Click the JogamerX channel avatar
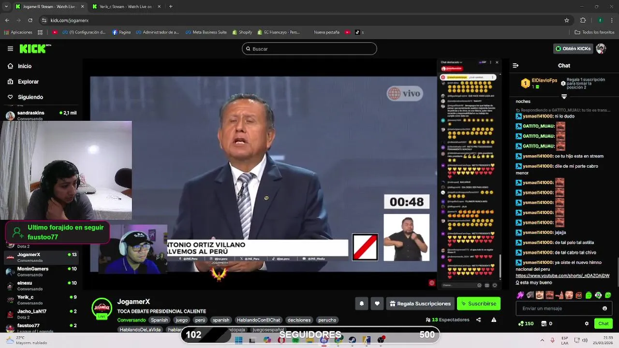 102,308
